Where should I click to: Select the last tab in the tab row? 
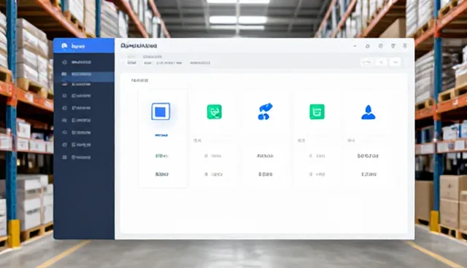tap(200, 63)
